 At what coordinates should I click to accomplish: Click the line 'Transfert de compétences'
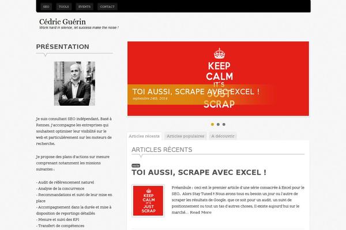(x=60, y=225)
